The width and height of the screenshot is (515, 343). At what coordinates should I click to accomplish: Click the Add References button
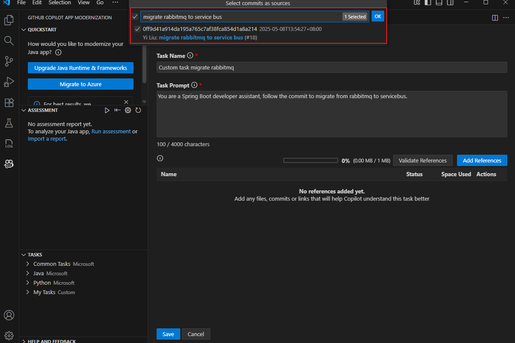[x=482, y=160]
